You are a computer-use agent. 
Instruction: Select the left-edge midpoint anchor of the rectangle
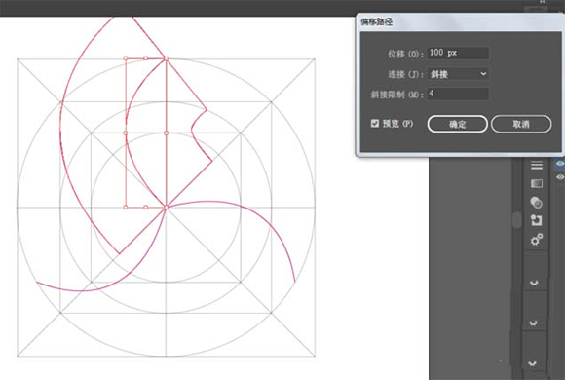(x=126, y=133)
